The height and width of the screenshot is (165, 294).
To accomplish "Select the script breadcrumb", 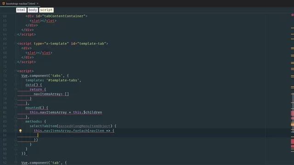I will [46, 10].
